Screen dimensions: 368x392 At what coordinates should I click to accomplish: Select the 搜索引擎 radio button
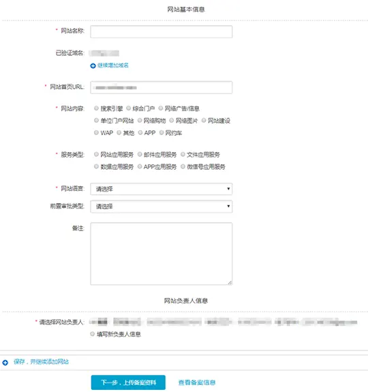(96, 108)
